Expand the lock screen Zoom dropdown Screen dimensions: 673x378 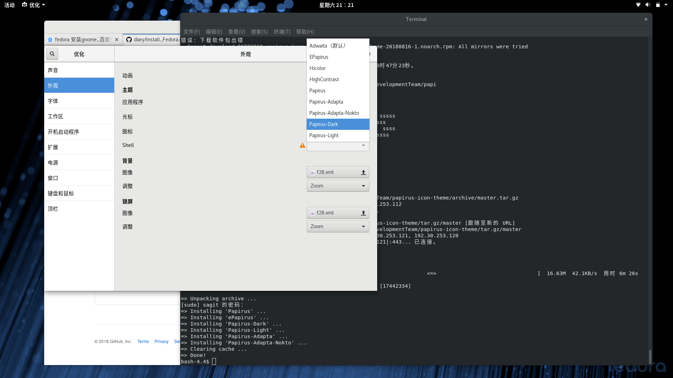click(338, 226)
